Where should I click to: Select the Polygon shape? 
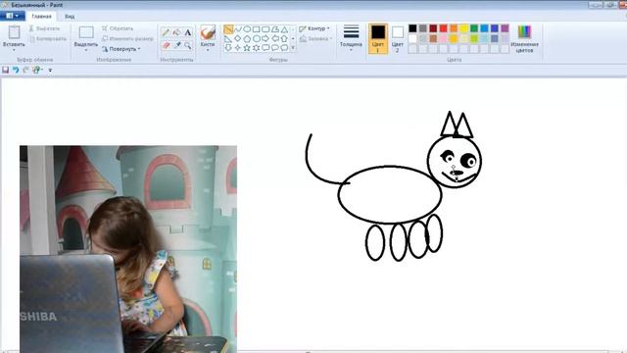click(x=275, y=29)
